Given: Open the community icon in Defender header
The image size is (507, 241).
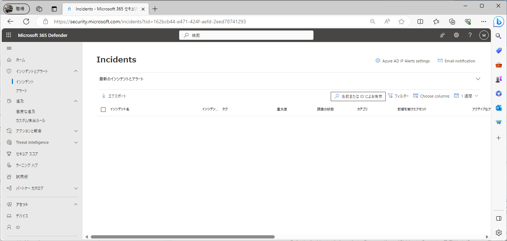Looking at the screenshot, I should coord(442,35).
